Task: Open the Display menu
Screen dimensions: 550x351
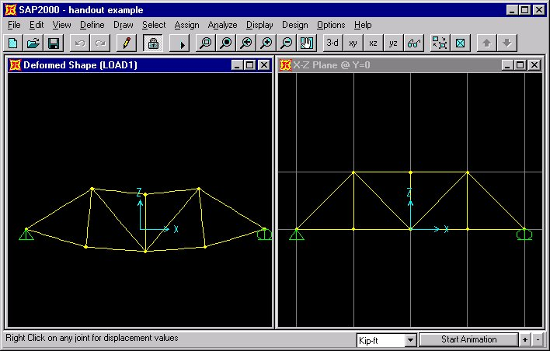Action: click(x=259, y=25)
